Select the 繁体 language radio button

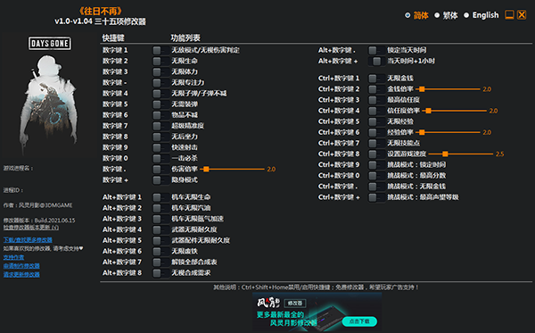pyautogui.click(x=437, y=15)
